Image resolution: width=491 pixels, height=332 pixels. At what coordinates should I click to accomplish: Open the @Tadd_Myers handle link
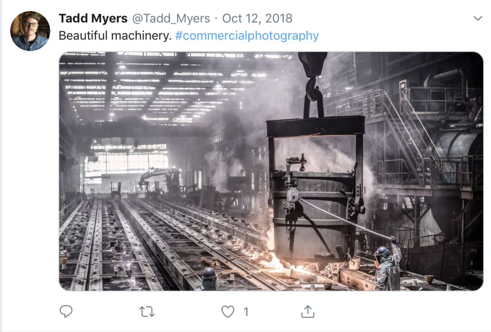[171, 19]
